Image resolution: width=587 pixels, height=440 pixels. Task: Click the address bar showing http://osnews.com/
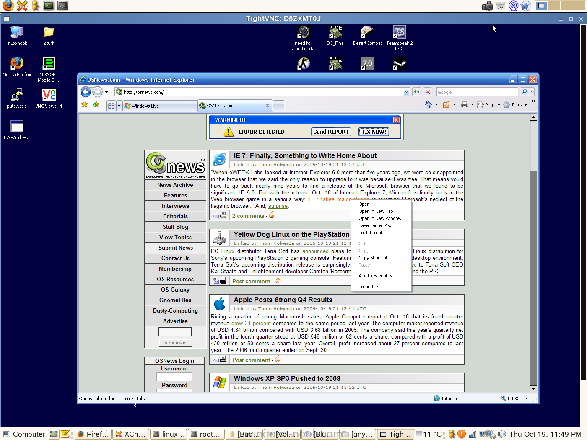[x=259, y=92]
